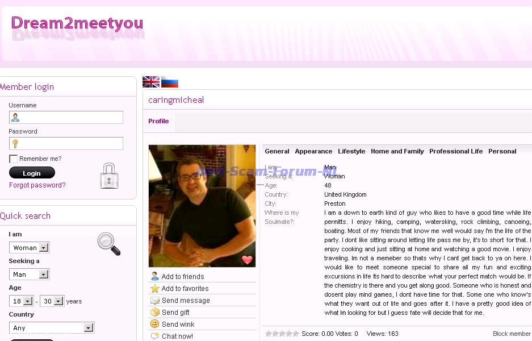Screen dimensions: 532x341
Task: Switch to the Appearance tab
Action: 313,151
